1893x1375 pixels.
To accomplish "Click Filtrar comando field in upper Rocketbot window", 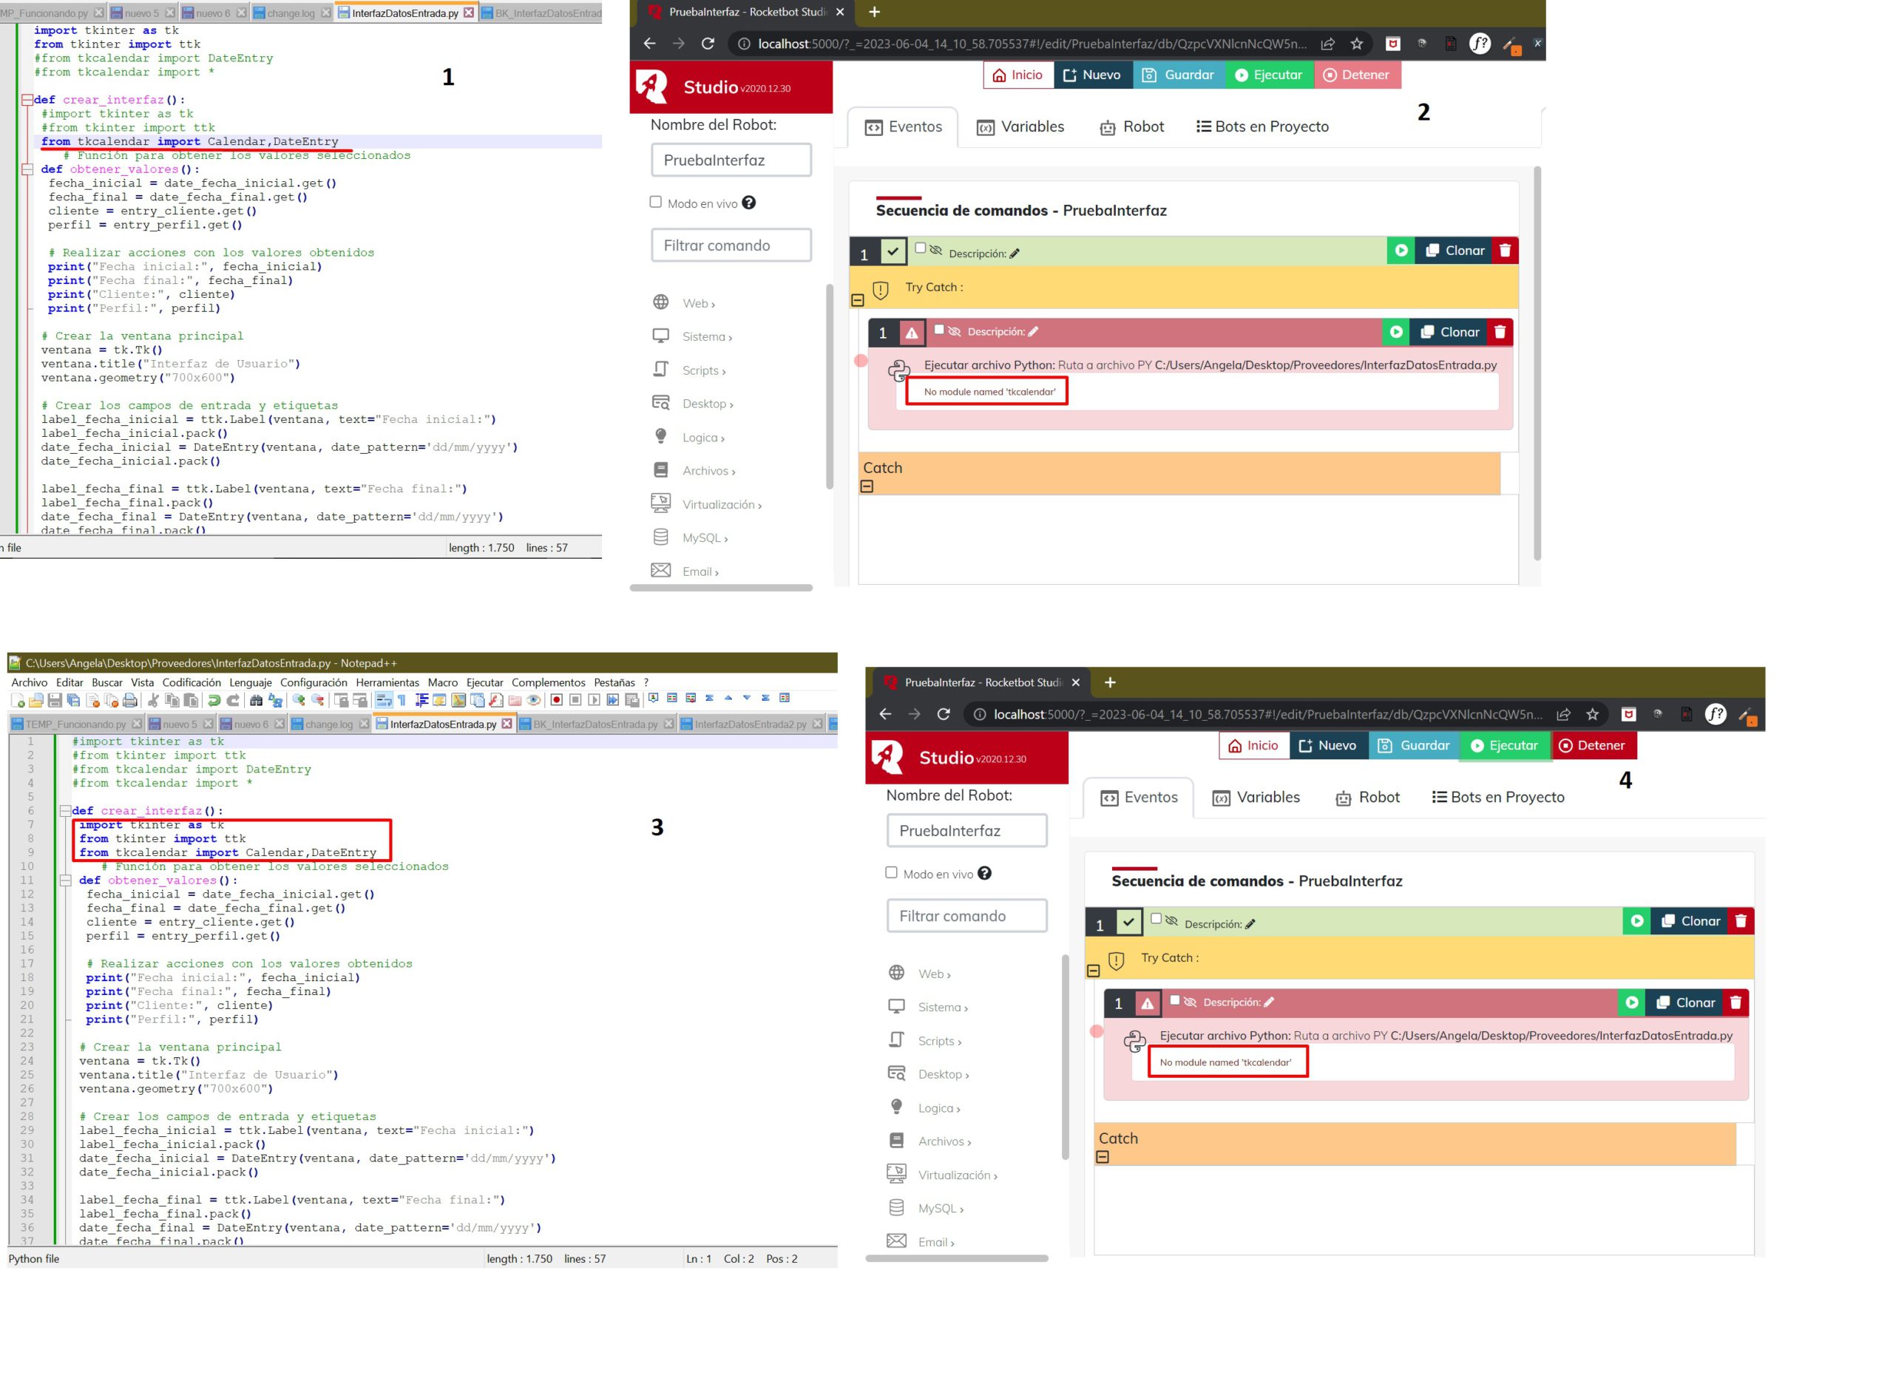I will click(731, 245).
